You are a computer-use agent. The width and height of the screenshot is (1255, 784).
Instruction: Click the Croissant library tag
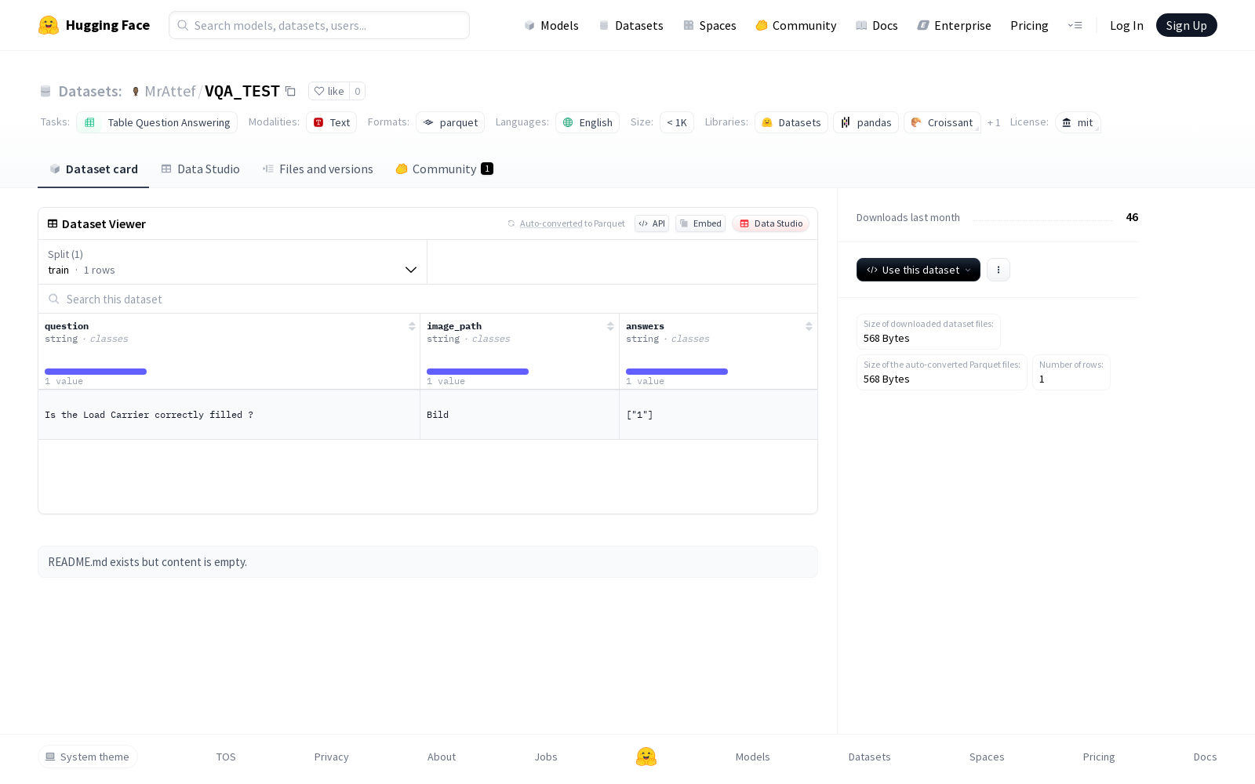tap(942, 122)
